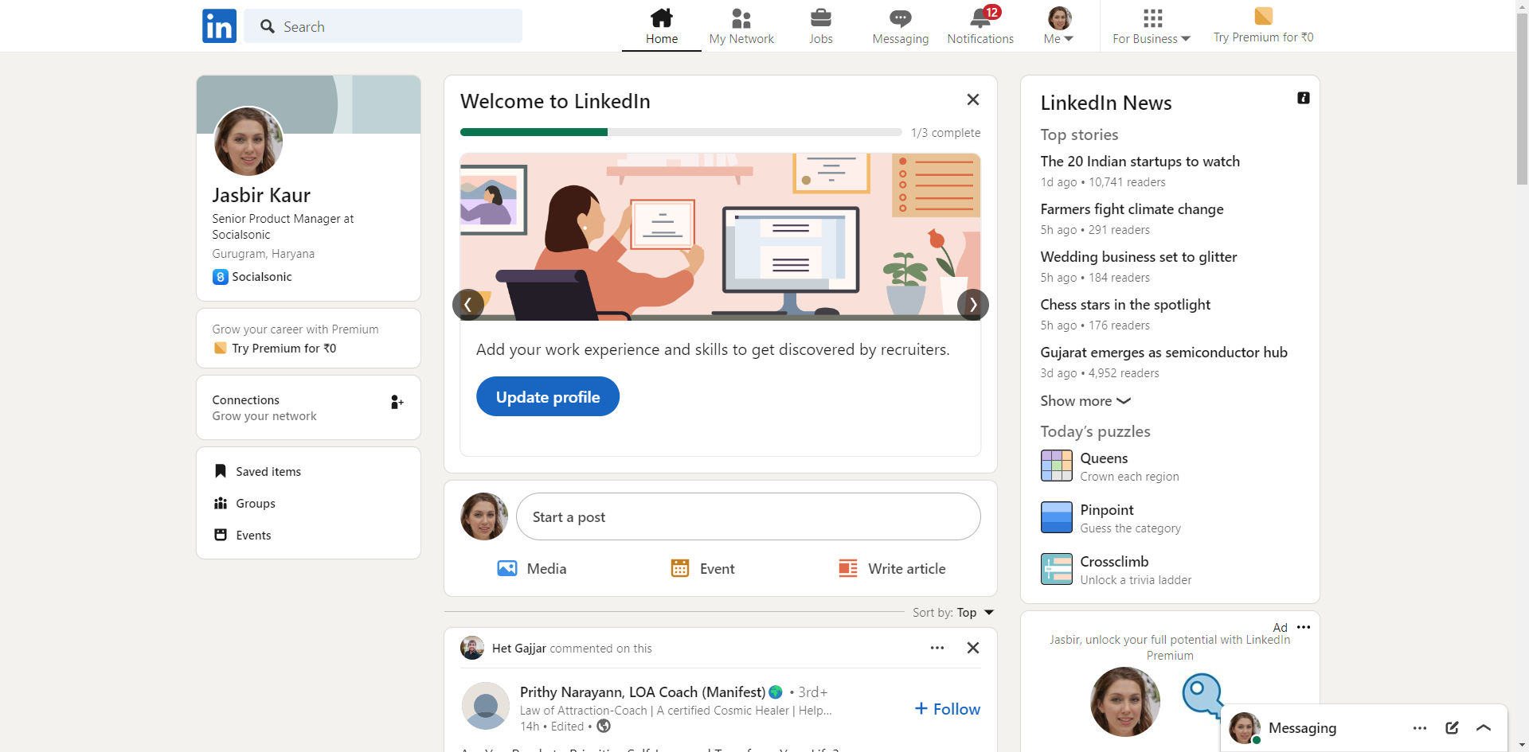Click Try Premium for ₹0 in header

(1264, 26)
